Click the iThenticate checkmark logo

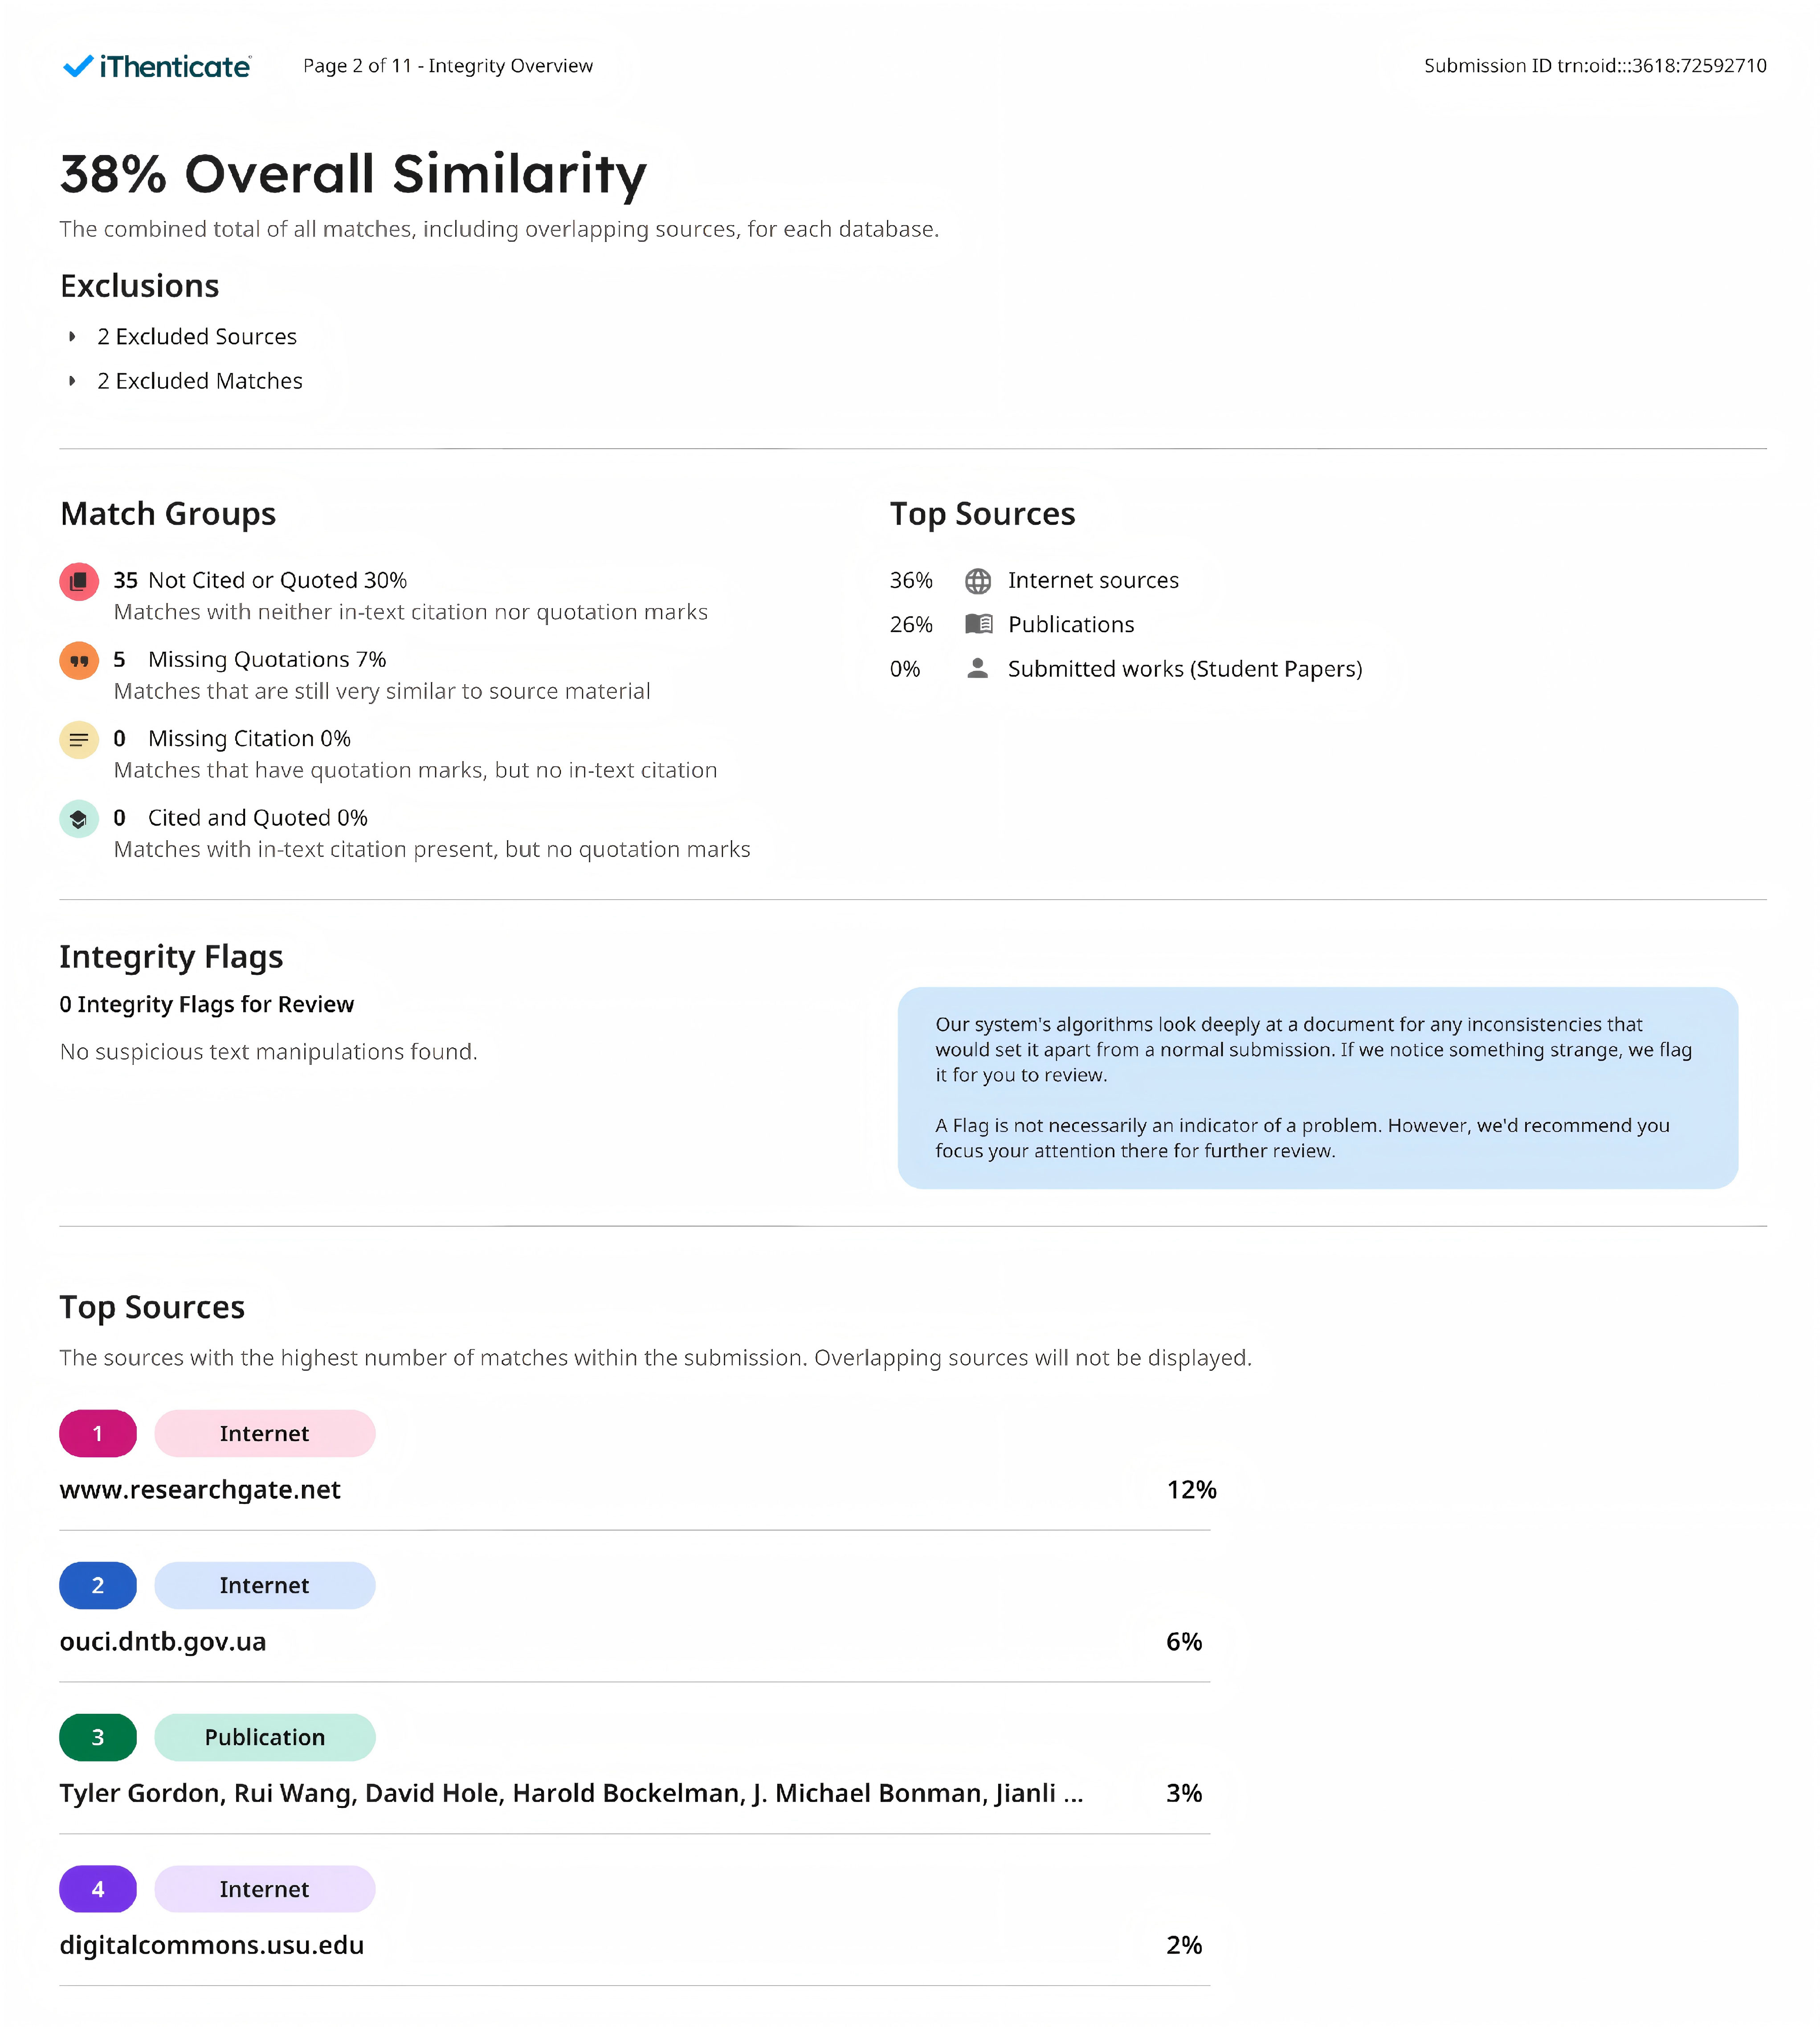point(78,66)
